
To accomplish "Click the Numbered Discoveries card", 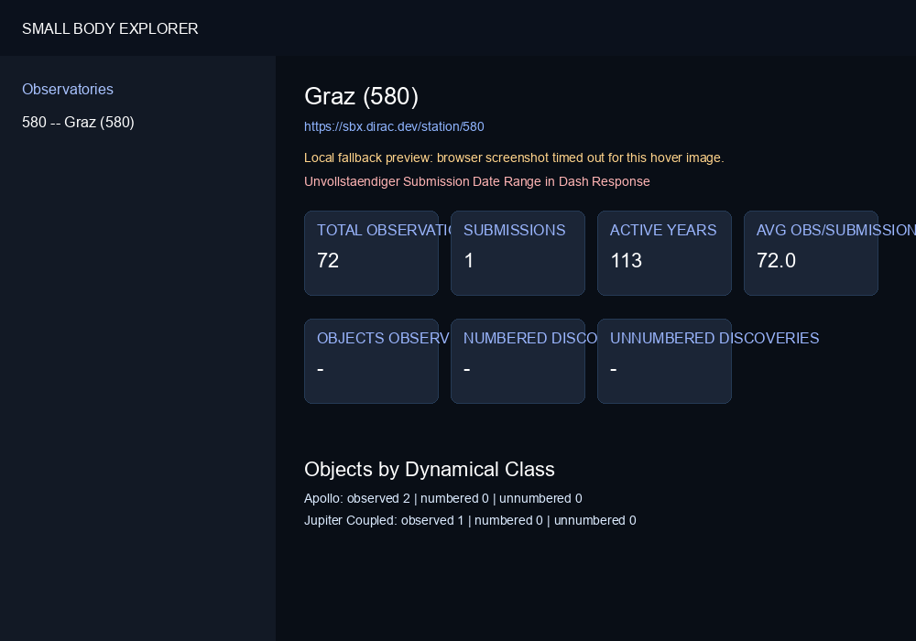I will pyautogui.click(x=518, y=362).
